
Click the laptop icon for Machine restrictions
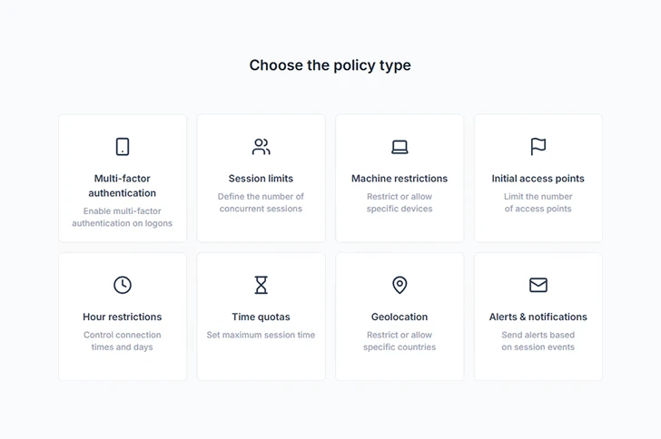(x=400, y=147)
